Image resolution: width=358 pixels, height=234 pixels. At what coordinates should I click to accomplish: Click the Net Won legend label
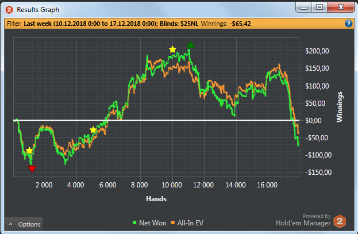pyautogui.click(x=153, y=223)
